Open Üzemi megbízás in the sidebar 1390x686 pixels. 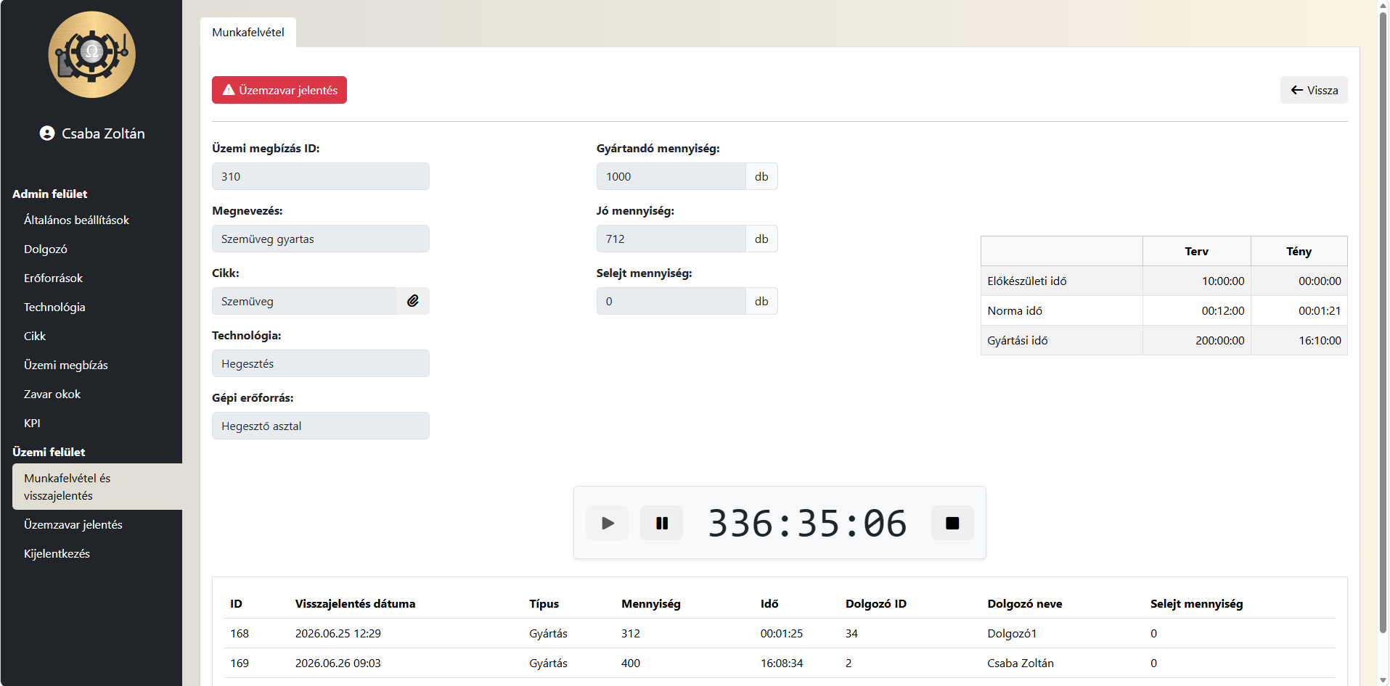[66, 365]
